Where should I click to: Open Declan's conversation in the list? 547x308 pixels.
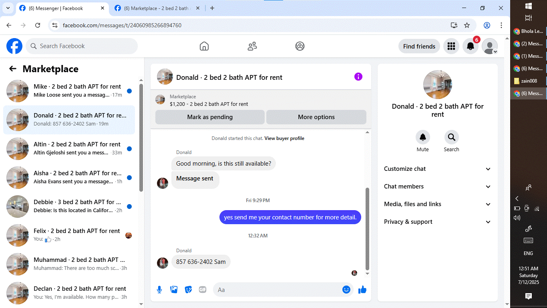pyautogui.click(x=69, y=293)
